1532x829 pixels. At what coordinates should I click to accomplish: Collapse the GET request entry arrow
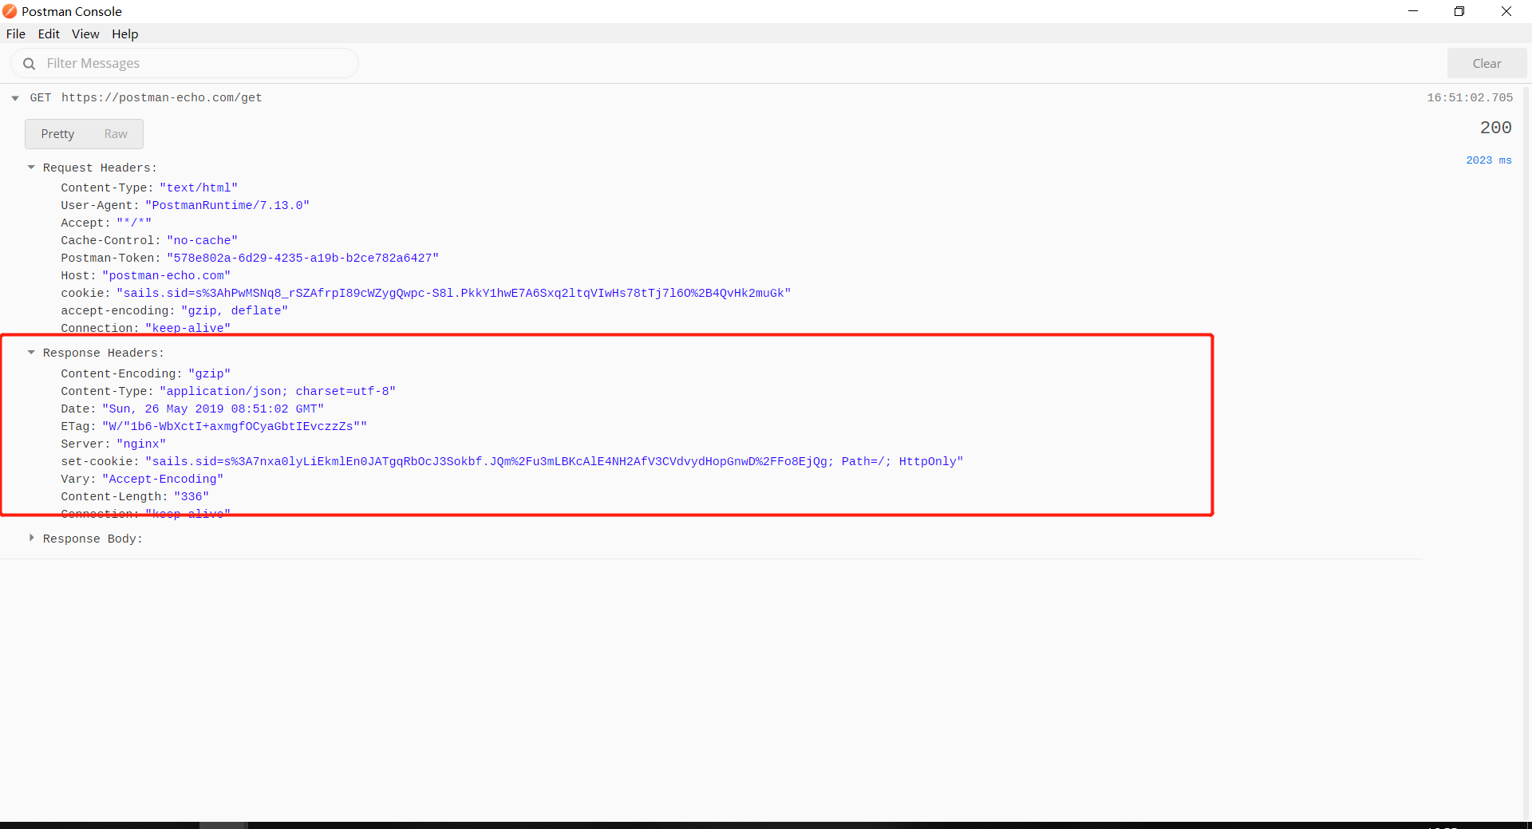coord(15,98)
